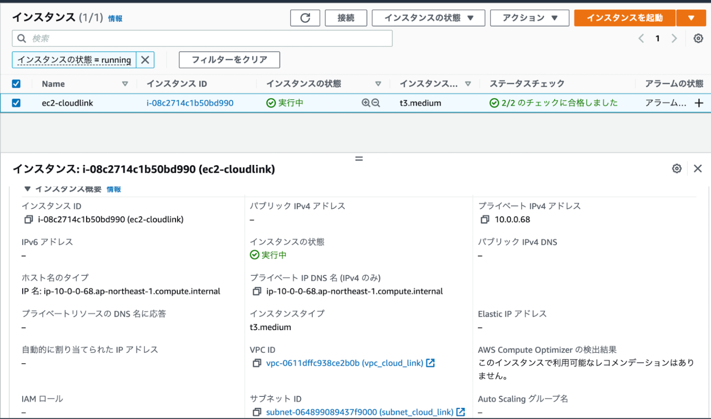This screenshot has height=419, width=711.
Task: Copy the private IP DNS name
Action: [x=257, y=291]
